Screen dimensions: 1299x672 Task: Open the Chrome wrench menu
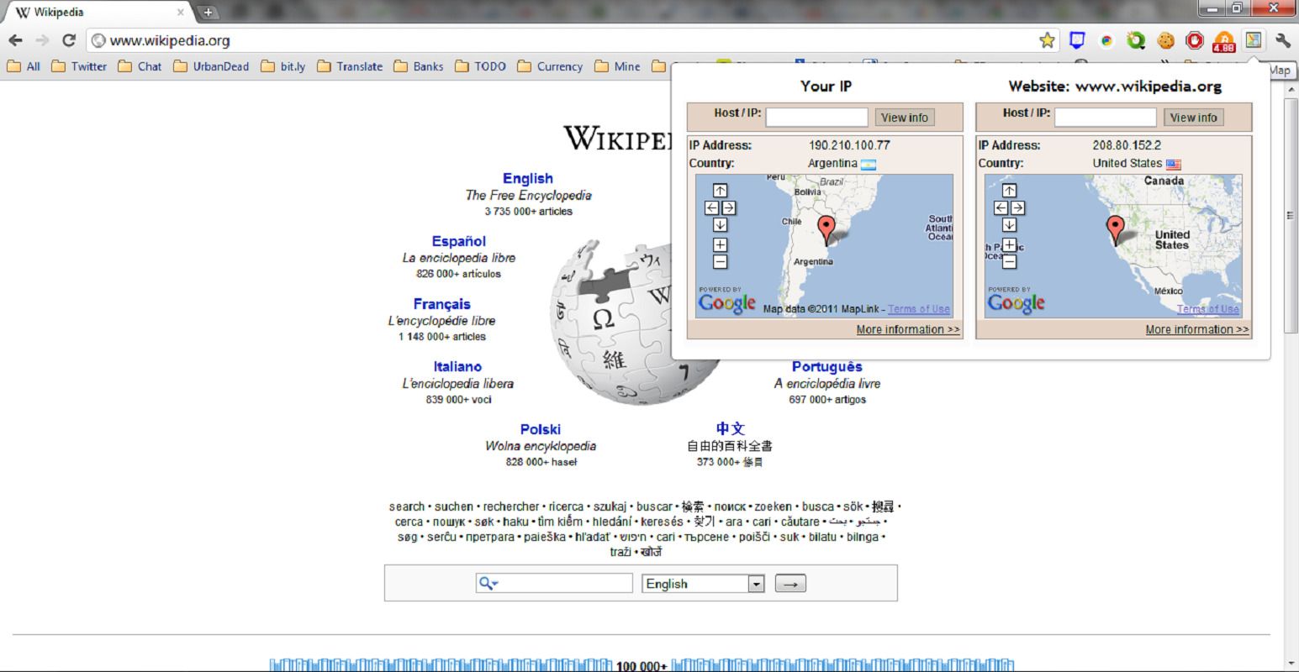pos(1283,40)
